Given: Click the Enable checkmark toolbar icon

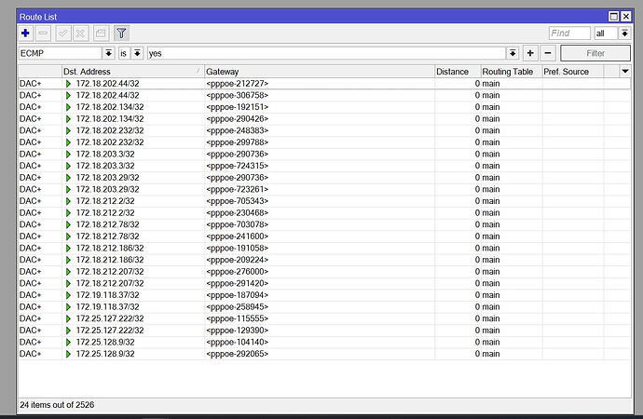Looking at the screenshot, I should (x=63, y=34).
